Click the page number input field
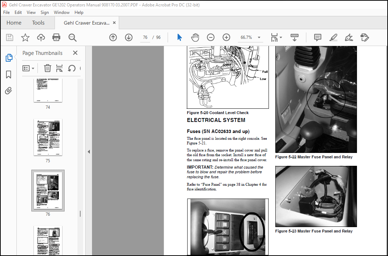The width and height of the screenshot is (388, 256). 145,37
